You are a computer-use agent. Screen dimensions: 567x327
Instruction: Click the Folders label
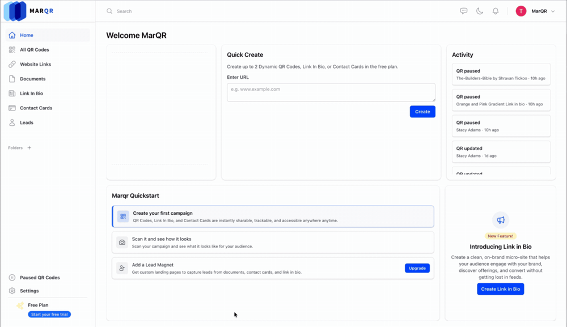point(15,148)
